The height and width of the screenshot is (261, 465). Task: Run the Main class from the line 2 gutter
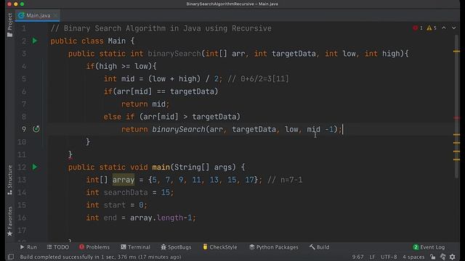point(35,41)
